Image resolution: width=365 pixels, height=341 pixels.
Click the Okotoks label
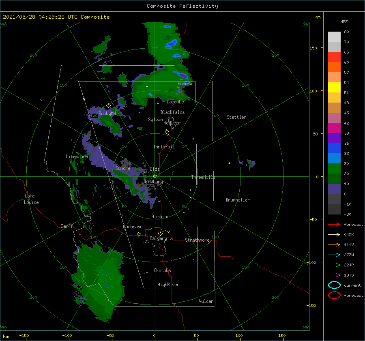[162, 270]
